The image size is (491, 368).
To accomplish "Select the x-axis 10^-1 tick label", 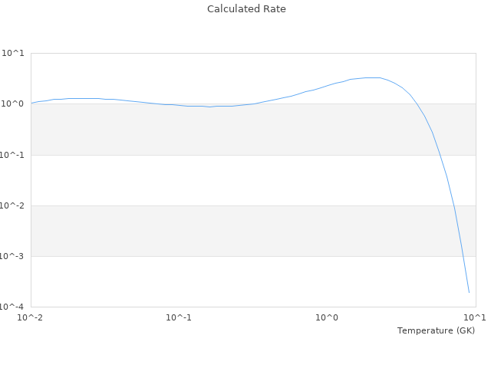I will coord(179,317).
